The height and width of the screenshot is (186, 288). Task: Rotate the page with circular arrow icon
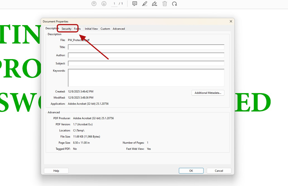coord(175,4)
